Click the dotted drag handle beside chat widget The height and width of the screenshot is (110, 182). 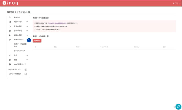pos(174,107)
